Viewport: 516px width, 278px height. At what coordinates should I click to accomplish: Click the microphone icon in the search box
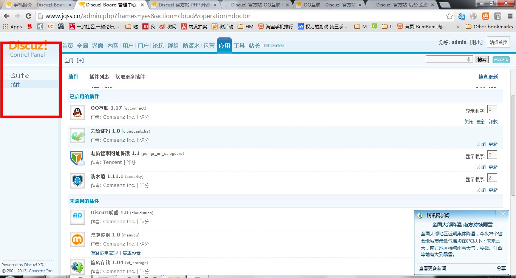click(x=469, y=59)
